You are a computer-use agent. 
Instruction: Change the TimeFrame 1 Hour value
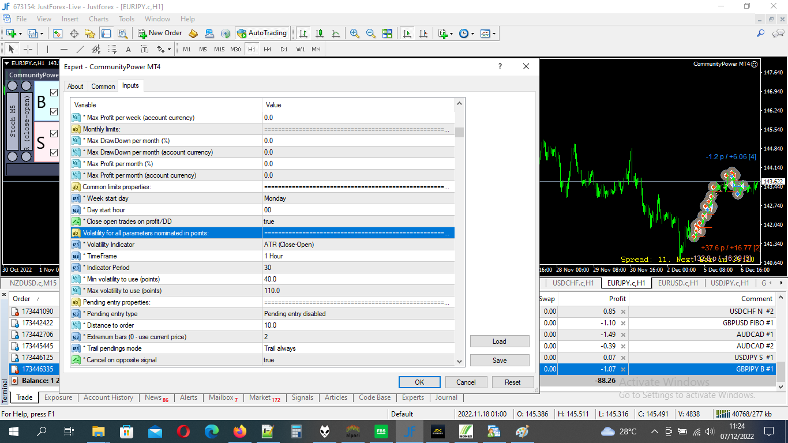358,256
